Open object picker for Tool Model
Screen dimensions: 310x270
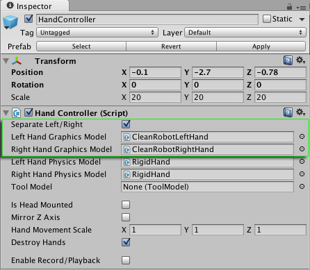(302, 187)
